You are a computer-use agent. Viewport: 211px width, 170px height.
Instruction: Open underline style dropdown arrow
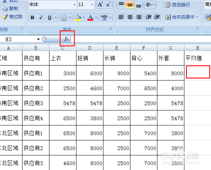click(x=55, y=18)
